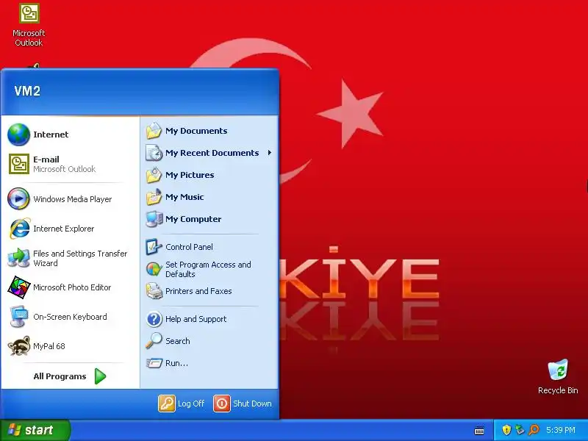The width and height of the screenshot is (588, 441).
Task: Click the On-Screen Keyboard icon
Action: click(x=19, y=317)
